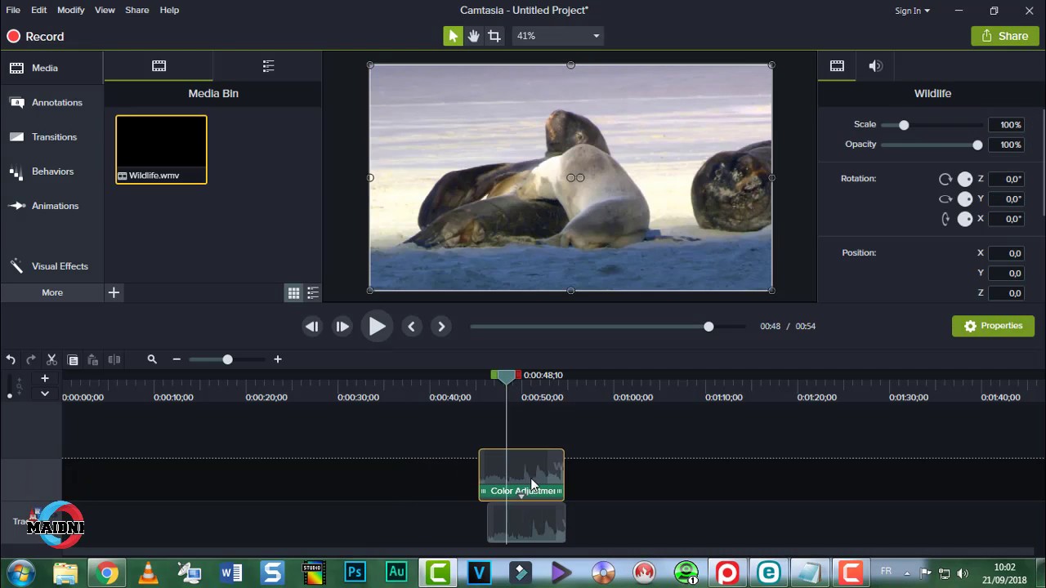Click timeline zoom magnifier icon
The height and width of the screenshot is (588, 1046).
click(152, 359)
